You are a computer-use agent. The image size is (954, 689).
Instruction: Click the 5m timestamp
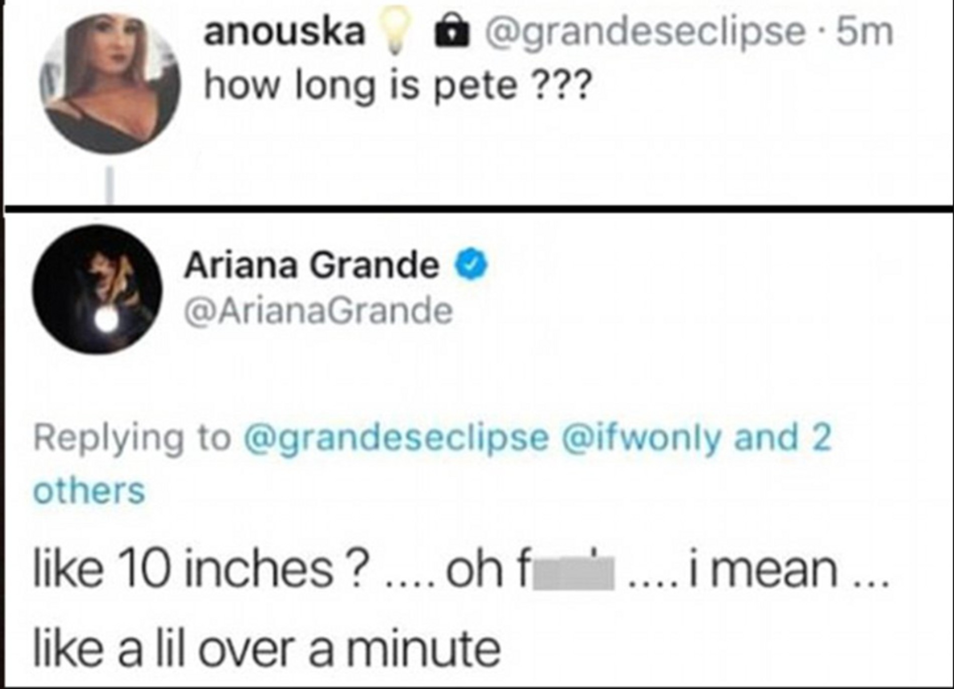tap(866, 32)
